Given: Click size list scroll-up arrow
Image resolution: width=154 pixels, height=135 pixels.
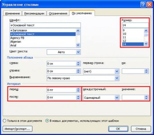Looking at the screenshot, I should pos(146,31).
